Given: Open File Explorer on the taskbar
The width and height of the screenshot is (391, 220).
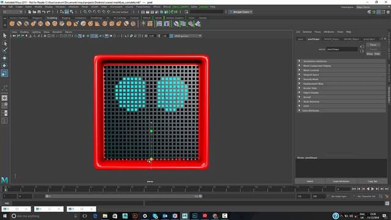Looking at the screenshot, I should (x=105, y=216).
